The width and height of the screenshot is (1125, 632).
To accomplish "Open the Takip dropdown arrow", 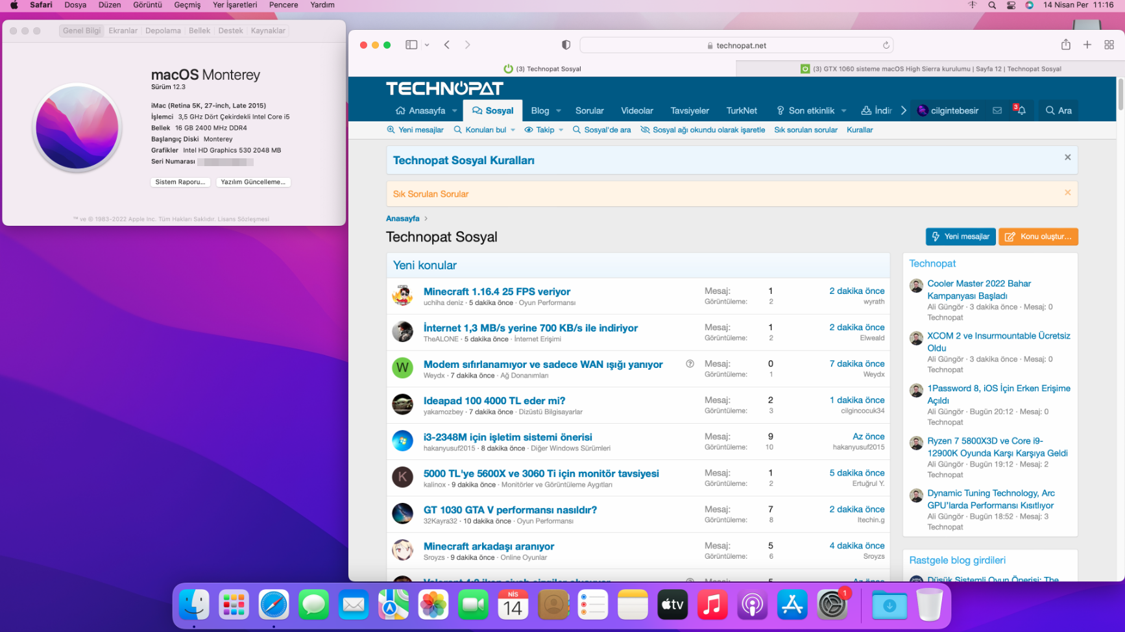I will [x=561, y=130].
